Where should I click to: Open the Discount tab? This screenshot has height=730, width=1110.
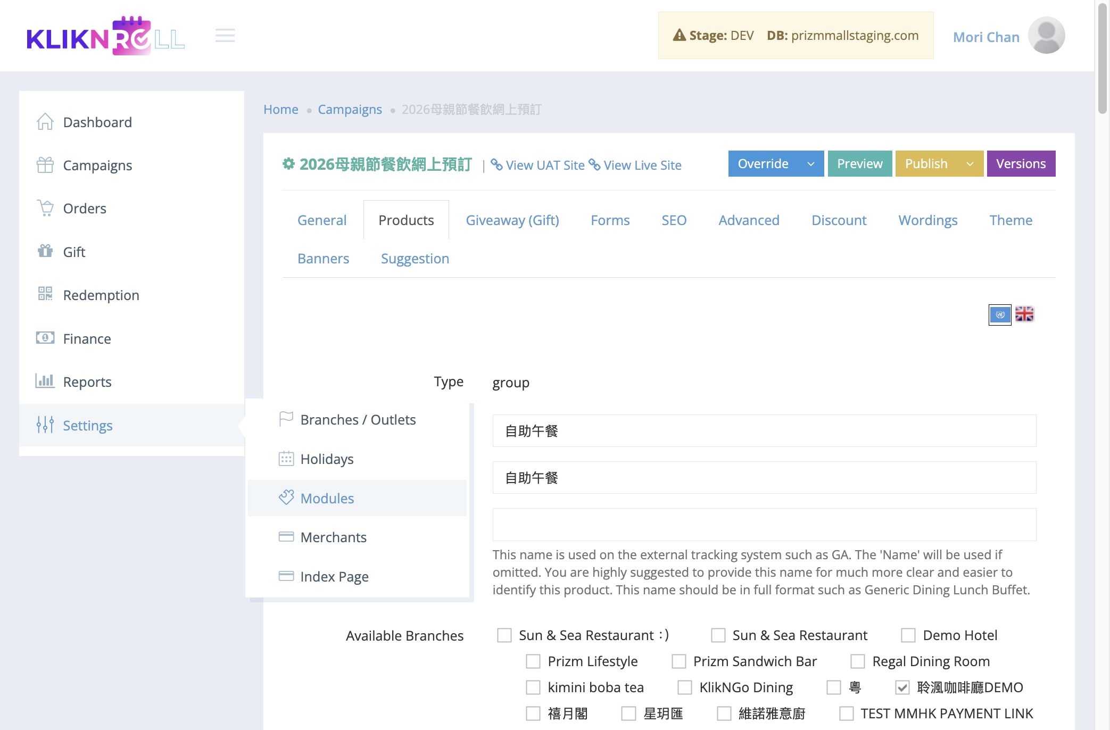click(839, 220)
